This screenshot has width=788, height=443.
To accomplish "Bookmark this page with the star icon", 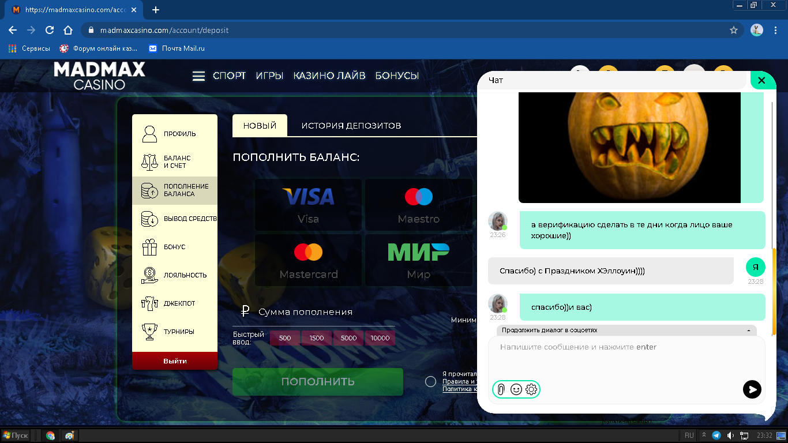I will pyautogui.click(x=734, y=30).
